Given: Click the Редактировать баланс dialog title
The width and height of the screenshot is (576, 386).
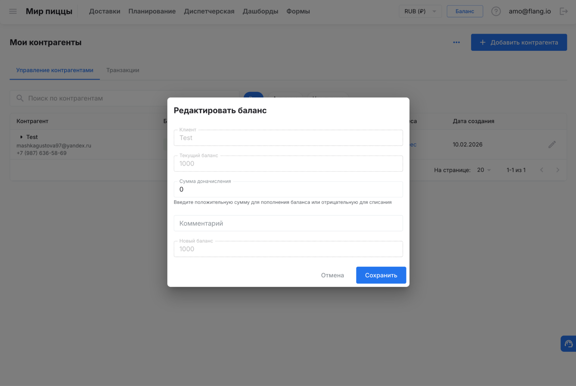Looking at the screenshot, I should click(x=220, y=110).
